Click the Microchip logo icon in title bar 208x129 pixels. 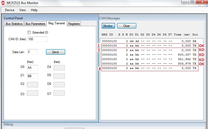3,3
